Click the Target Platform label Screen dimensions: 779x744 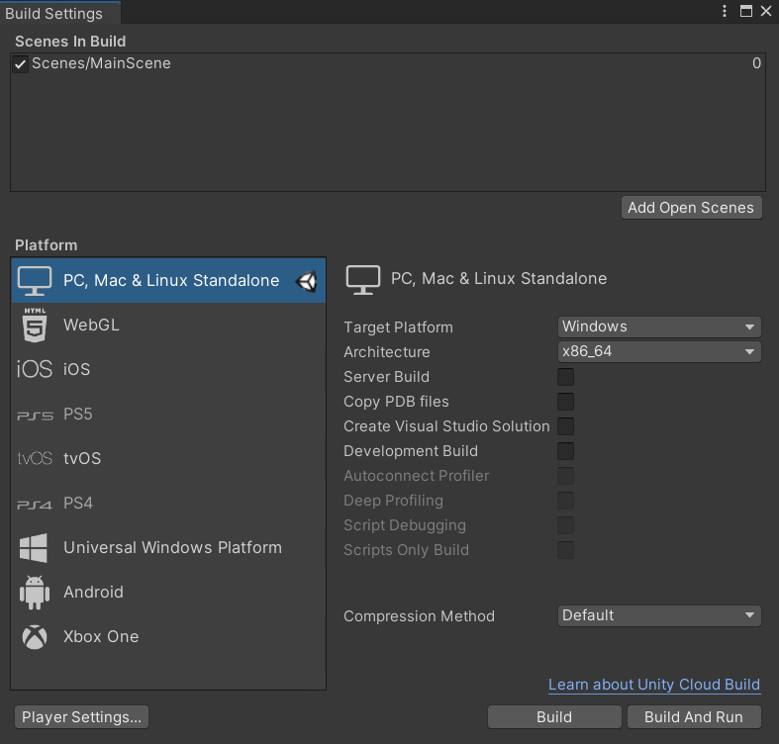pyautogui.click(x=399, y=327)
